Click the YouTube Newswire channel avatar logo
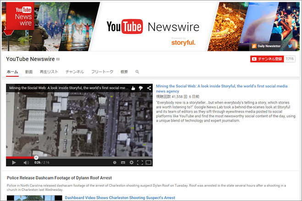The image size is (302, 201). (20, 16)
